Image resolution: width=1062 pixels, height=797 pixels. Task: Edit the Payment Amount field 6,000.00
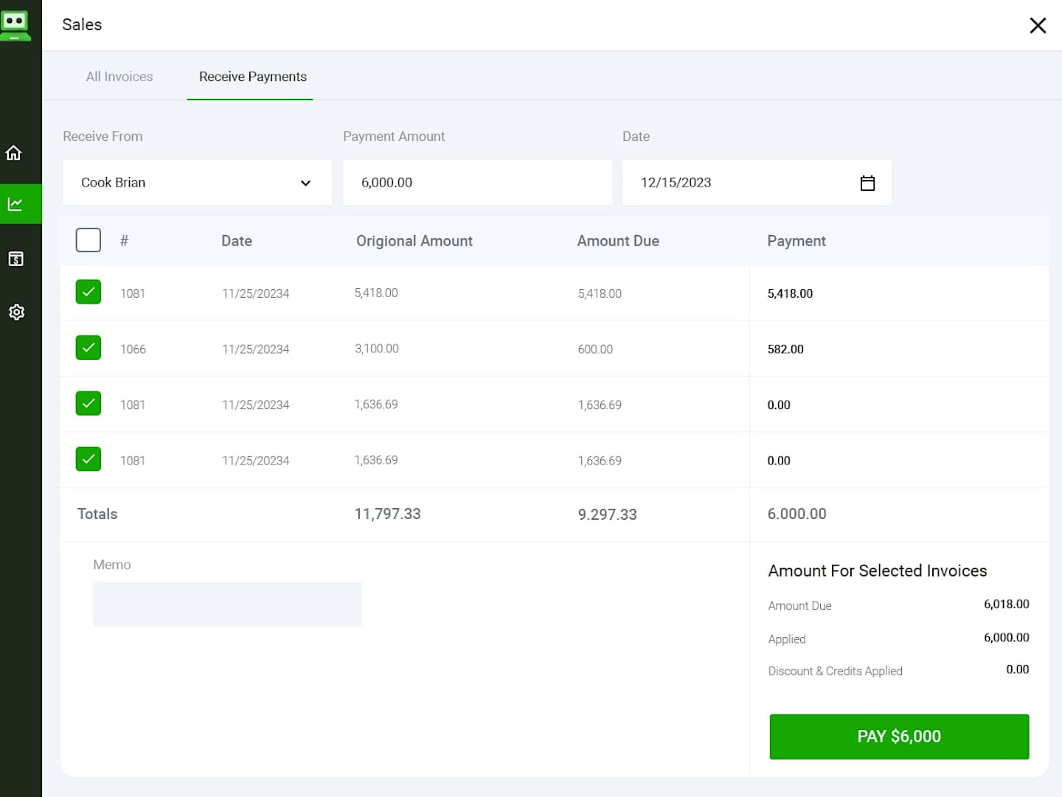[477, 182]
